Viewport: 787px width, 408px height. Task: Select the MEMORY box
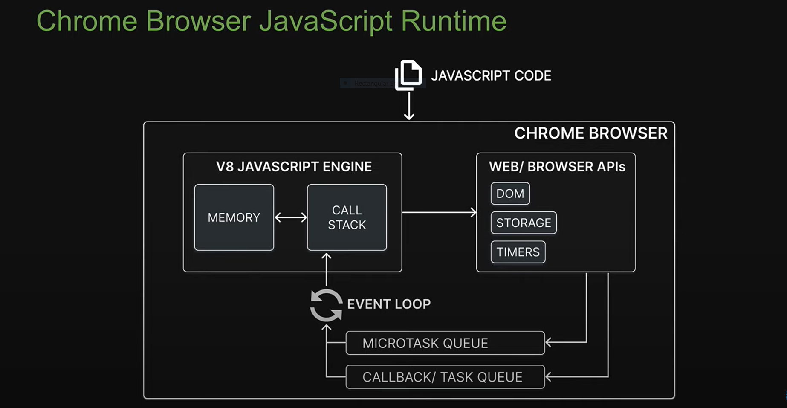pos(234,217)
